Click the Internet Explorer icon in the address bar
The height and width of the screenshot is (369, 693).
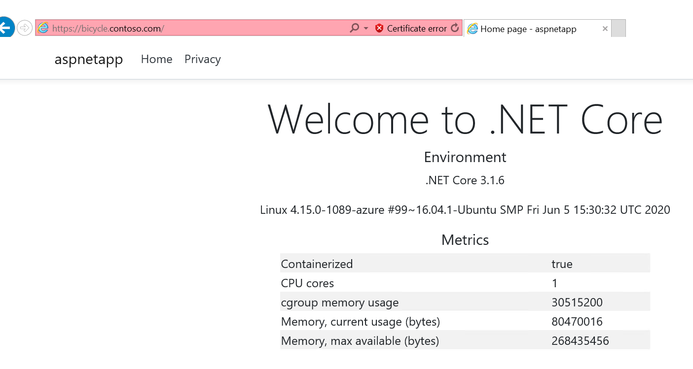[x=43, y=28]
